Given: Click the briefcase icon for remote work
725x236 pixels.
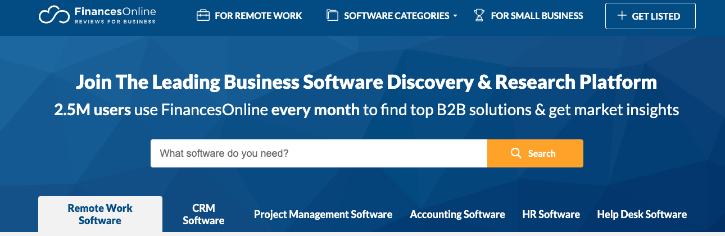Looking at the screenshot, I should coord(203,15).
